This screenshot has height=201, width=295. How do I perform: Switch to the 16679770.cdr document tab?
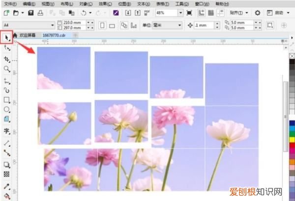coord(54,35)
